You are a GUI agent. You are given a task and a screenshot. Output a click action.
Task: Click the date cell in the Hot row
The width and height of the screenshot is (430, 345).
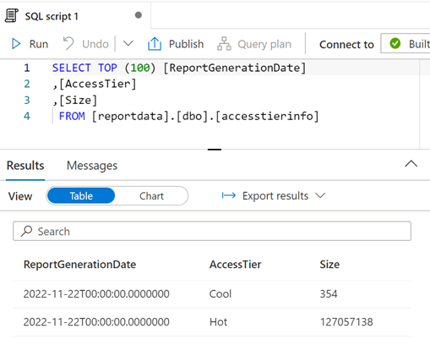(x=96, y=322)
